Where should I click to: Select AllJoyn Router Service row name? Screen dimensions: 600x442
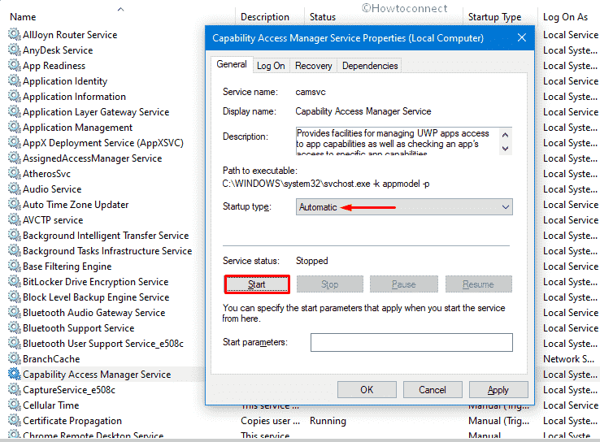point(70,35)
